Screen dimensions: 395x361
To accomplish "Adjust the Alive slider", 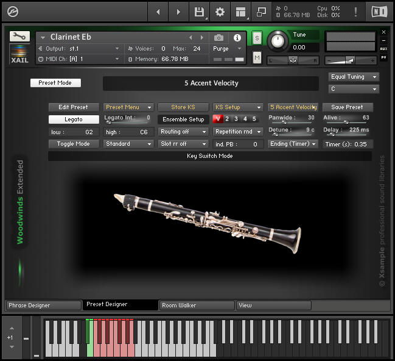I will (x=346, y=122).
